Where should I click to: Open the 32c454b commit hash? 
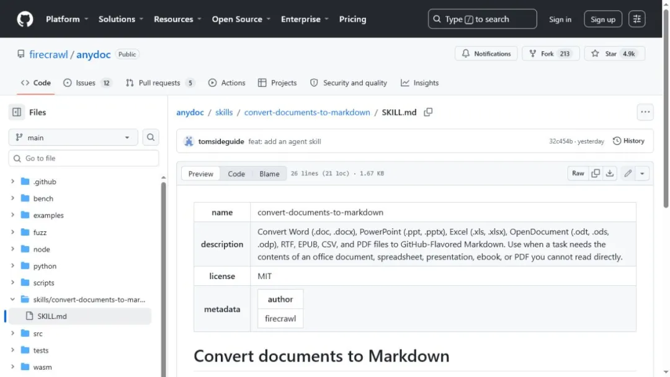[561, 141]
